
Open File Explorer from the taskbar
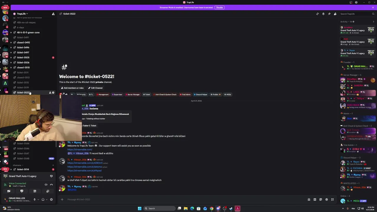[186, 208]
